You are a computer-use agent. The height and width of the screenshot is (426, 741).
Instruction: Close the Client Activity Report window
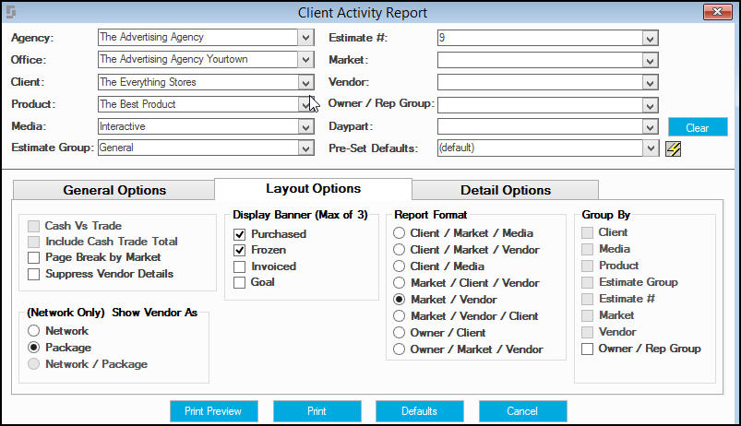pos(717,12)
